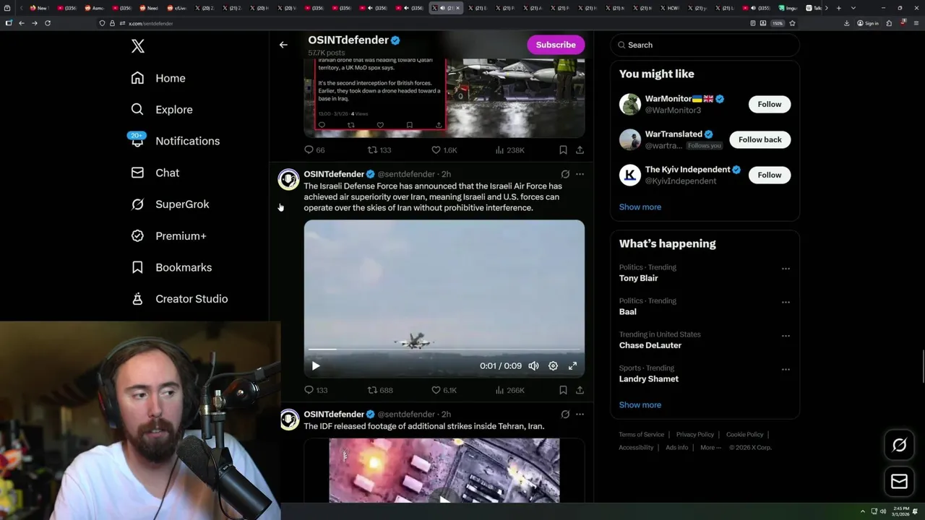The height and width of the screenshot is (520, 925).
Task: Open Notifications in the sidebar
Action: [175, 141]
